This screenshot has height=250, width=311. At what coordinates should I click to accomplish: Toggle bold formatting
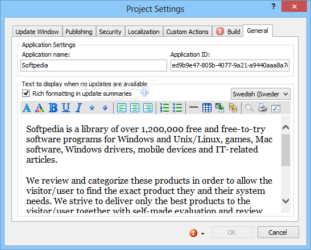coord(53,108)
